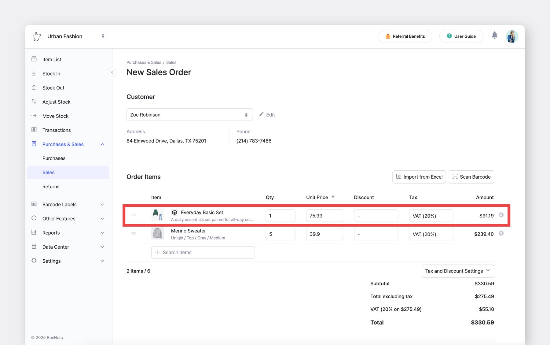Remove the Everyday Basic Set line item
The width and height of the screenshot is (550, 345).
(501, 215)
